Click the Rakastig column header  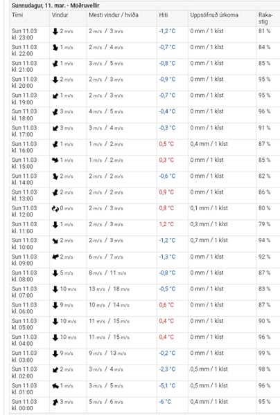(x=265, y=18)
